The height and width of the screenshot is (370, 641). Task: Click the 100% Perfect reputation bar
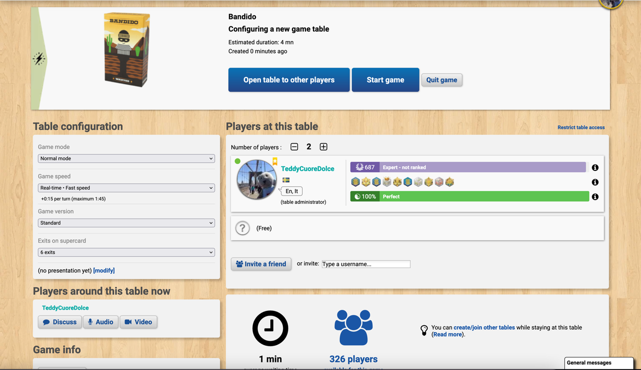click(x=470, y=197)
